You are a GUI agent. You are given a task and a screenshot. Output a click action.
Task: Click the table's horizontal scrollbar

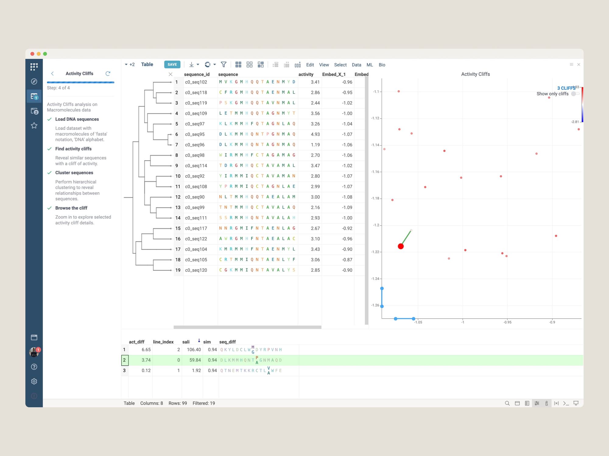point(247,327)
